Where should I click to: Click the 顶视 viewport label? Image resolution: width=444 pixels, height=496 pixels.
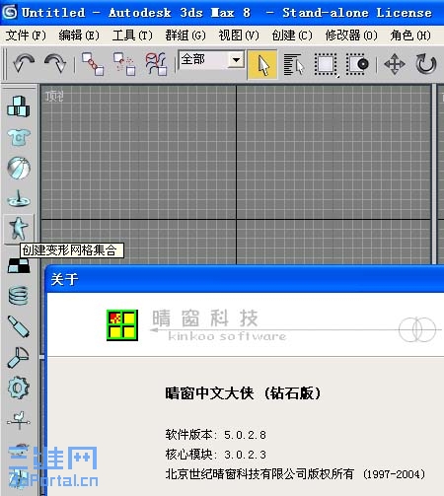(54, 97)
